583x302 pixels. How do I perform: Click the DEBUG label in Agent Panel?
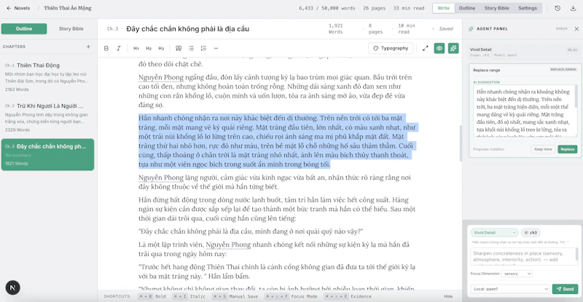click(561, 28)
